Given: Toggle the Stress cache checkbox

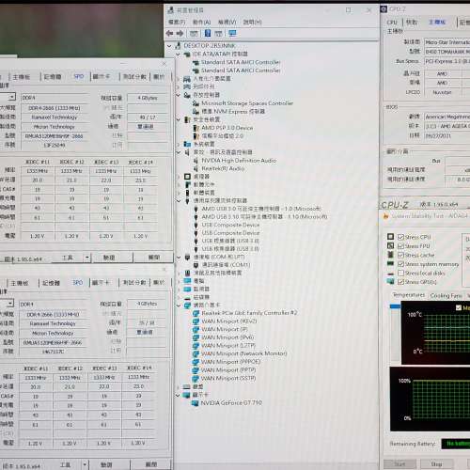Looking at the screenshot, I should click(x=400, y=255).
